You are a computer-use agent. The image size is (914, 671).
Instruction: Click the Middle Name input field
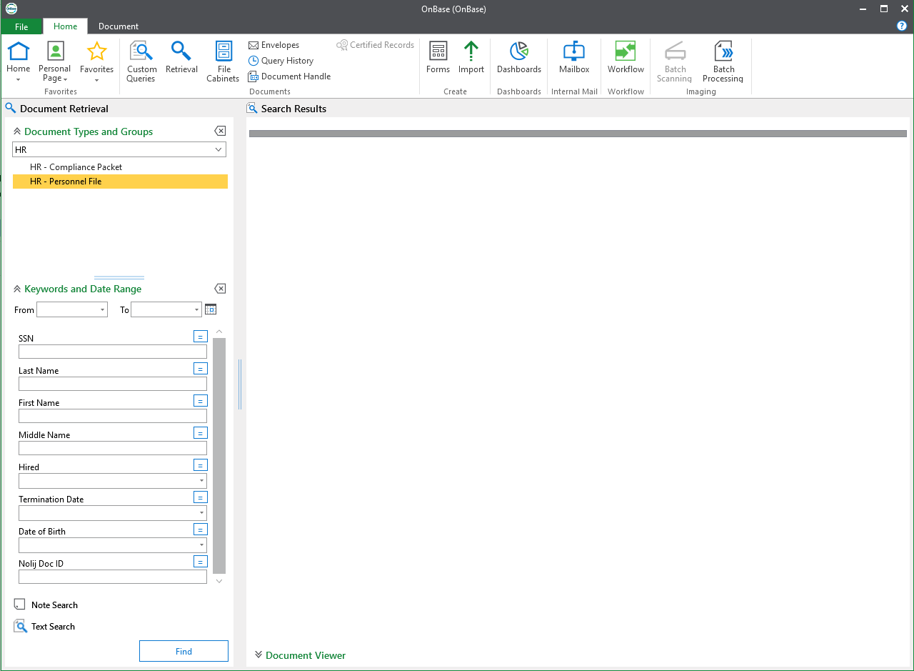113,448
